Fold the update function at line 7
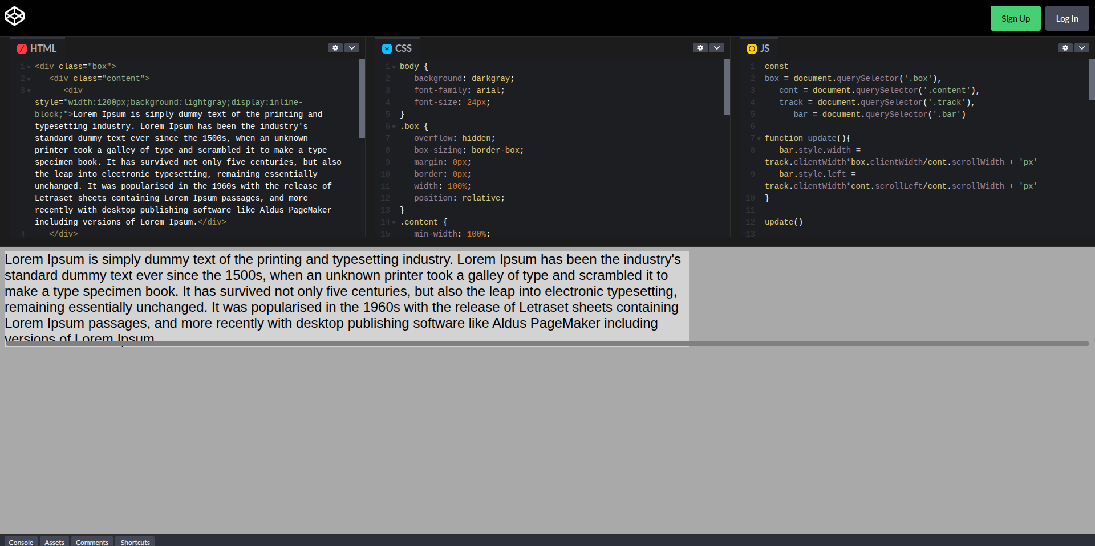Viewport: 1095px width, 546px height. 759,139
